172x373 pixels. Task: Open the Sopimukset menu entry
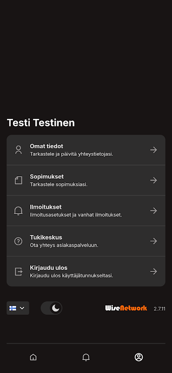point(86,180)
